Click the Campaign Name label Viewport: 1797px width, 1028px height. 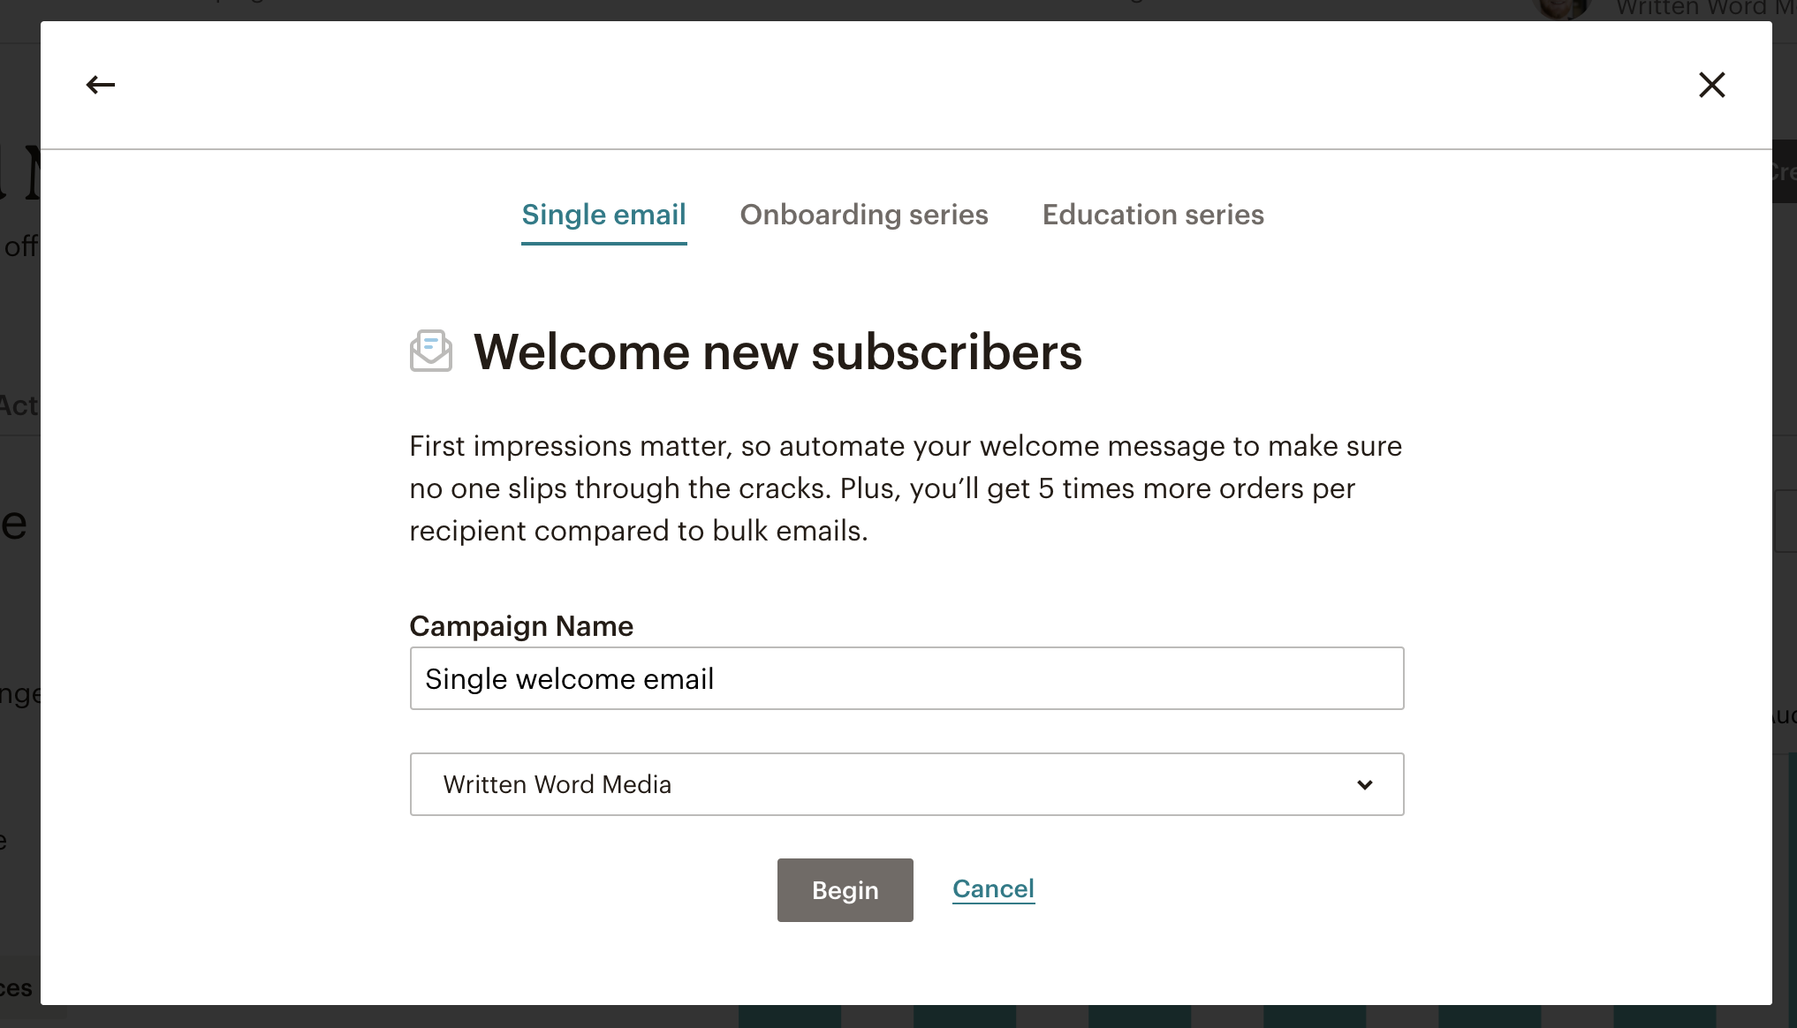click(x=521, y=626)
